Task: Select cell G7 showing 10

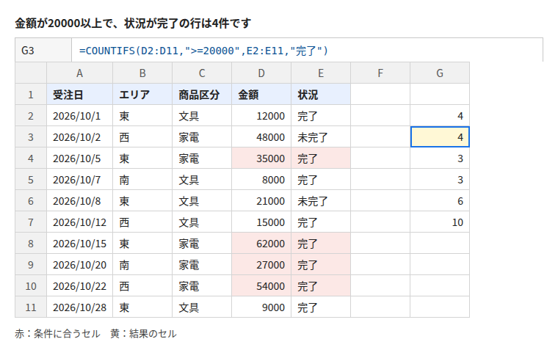Action: pos(440,222)
